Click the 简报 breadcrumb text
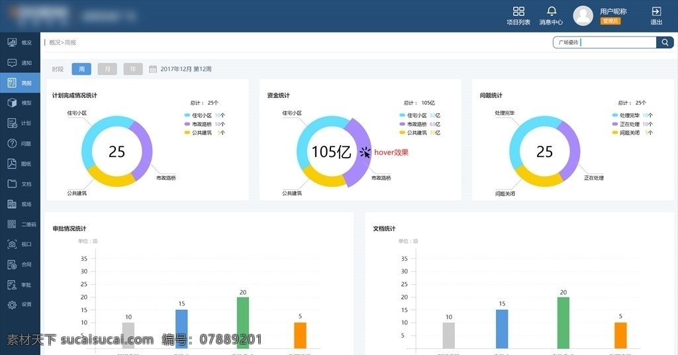This screenshot has height=355, width=678. [70, 42]
